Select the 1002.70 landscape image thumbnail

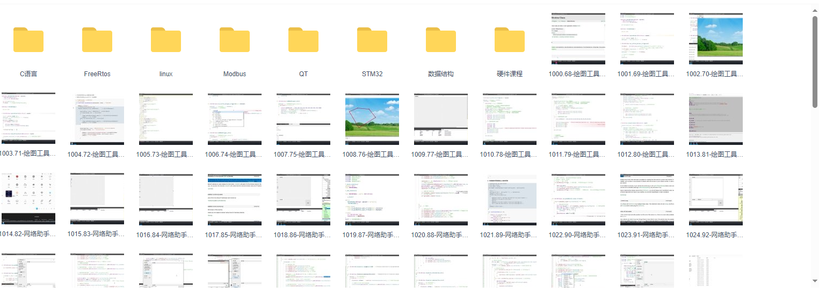tap(716, 39)
